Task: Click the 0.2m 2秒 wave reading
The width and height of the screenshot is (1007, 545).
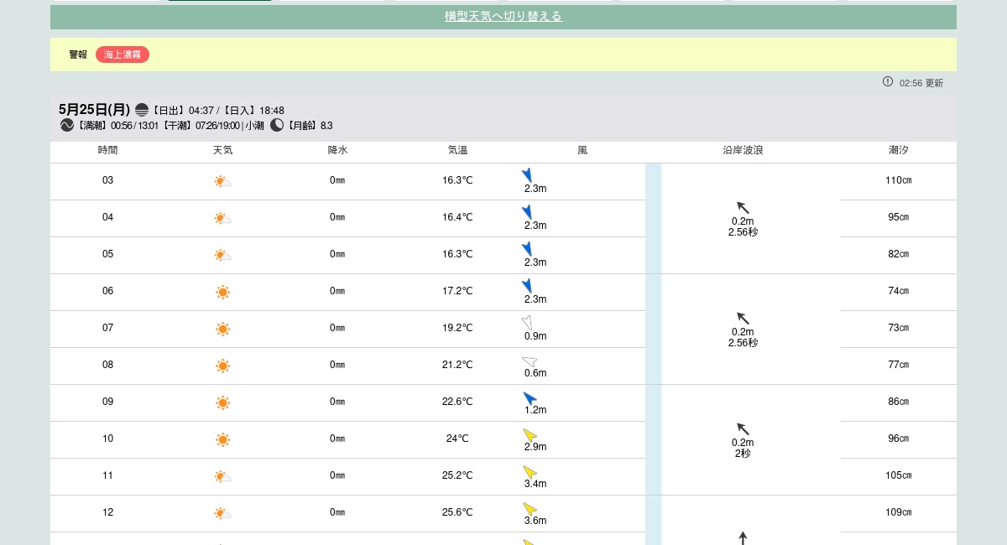Action: [743, 449]
